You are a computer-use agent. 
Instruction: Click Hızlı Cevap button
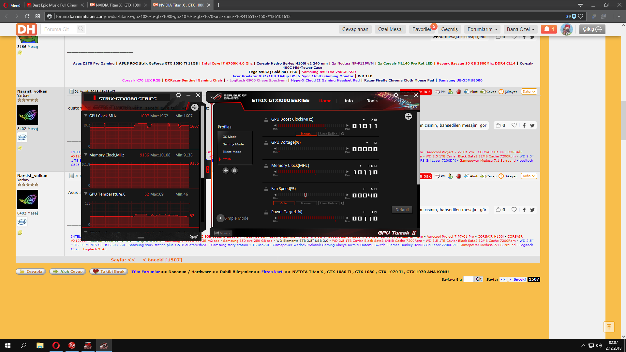[x=68, y=271]
